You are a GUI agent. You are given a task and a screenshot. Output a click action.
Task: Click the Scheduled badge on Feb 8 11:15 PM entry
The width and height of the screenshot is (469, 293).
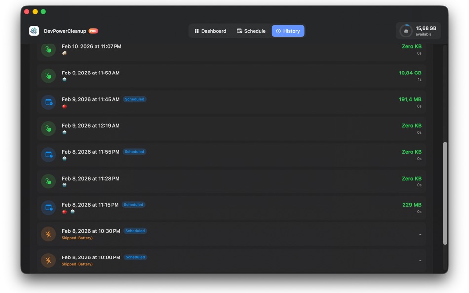click(133, 204)
